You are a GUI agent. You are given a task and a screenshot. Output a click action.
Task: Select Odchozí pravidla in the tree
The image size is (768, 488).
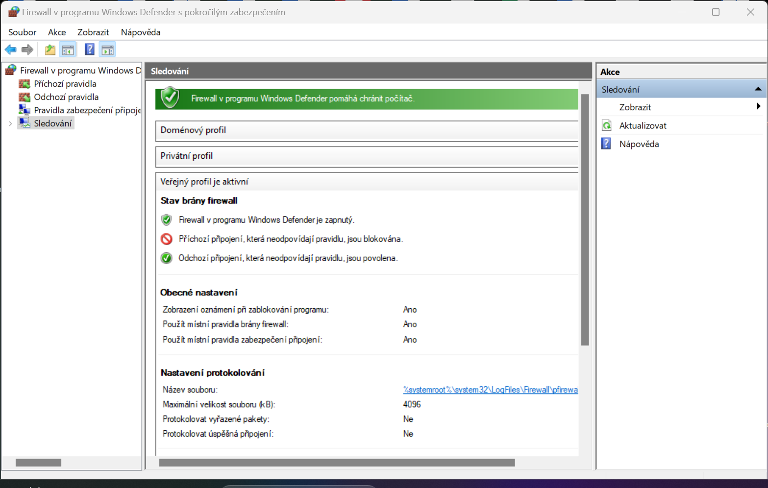66,97
